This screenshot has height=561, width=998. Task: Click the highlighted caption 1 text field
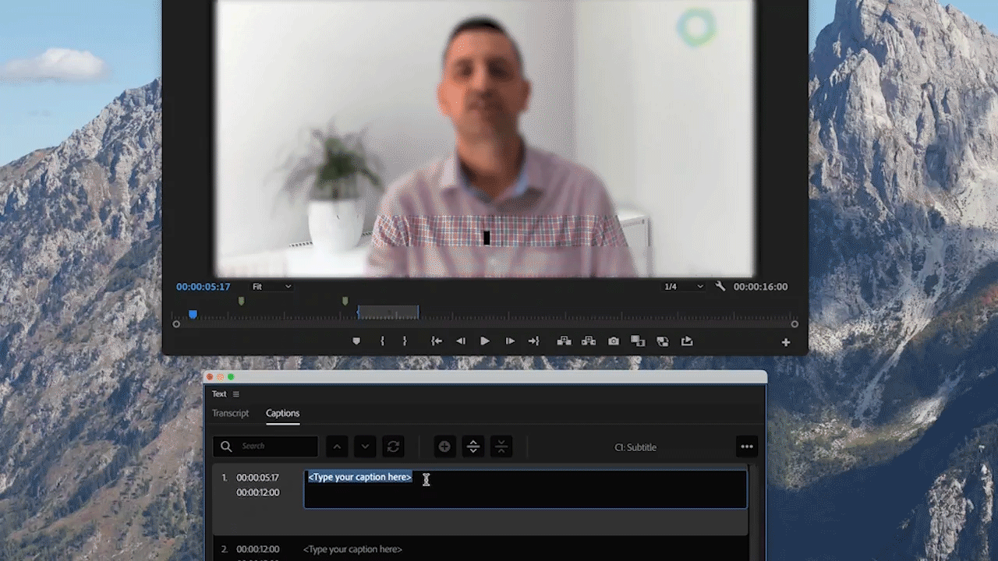526,489
